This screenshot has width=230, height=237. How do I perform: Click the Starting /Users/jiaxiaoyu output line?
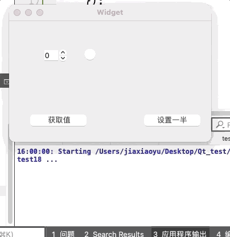[x=124, y=152]
